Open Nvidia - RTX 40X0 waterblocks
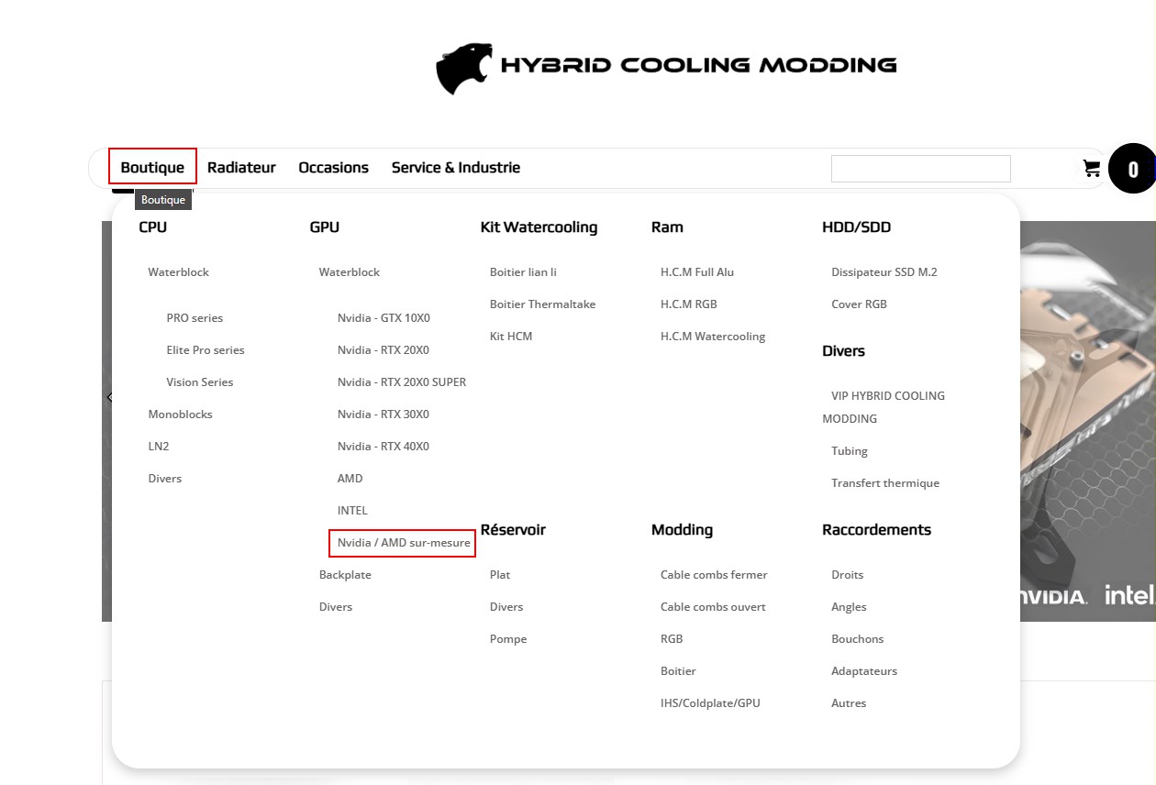 point(383,447)
